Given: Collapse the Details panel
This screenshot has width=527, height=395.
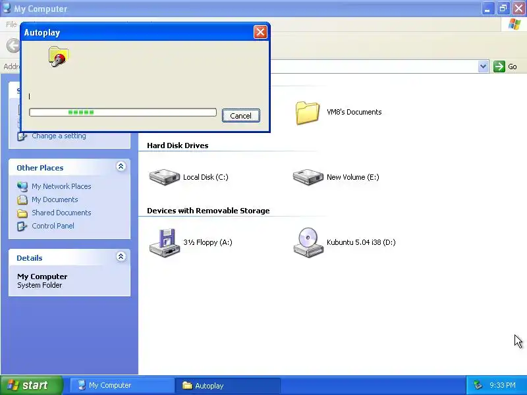Looking at the screenshot, I should point(121,257).
